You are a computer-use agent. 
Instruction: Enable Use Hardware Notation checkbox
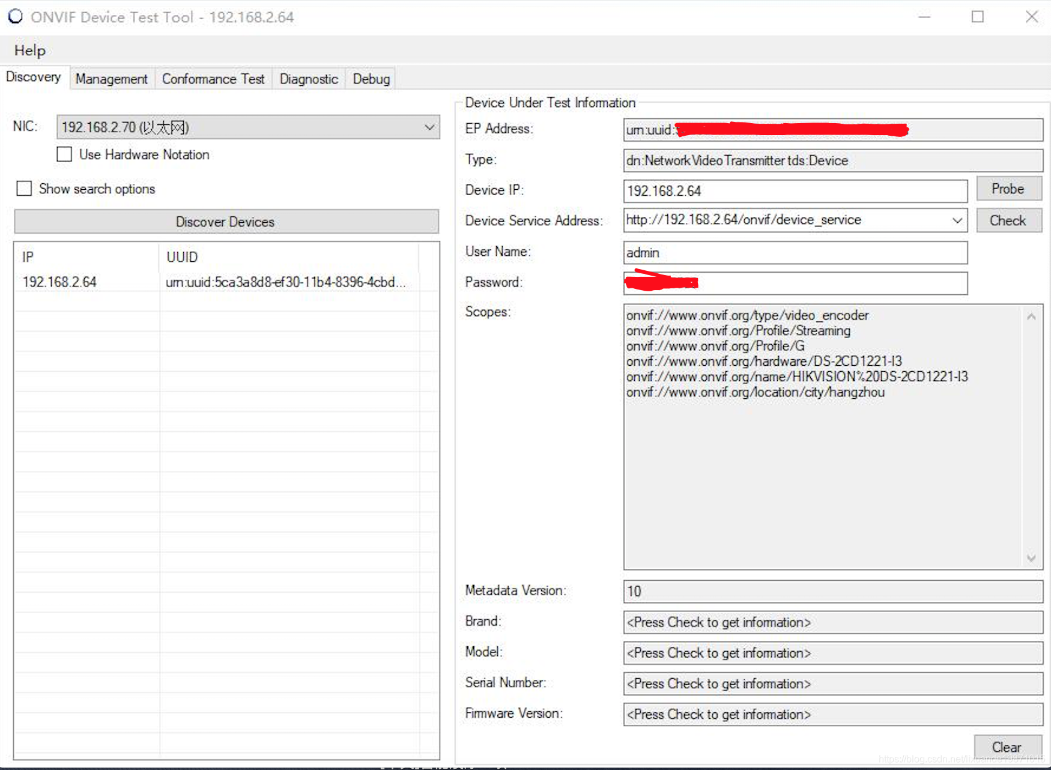click(64, 154)
